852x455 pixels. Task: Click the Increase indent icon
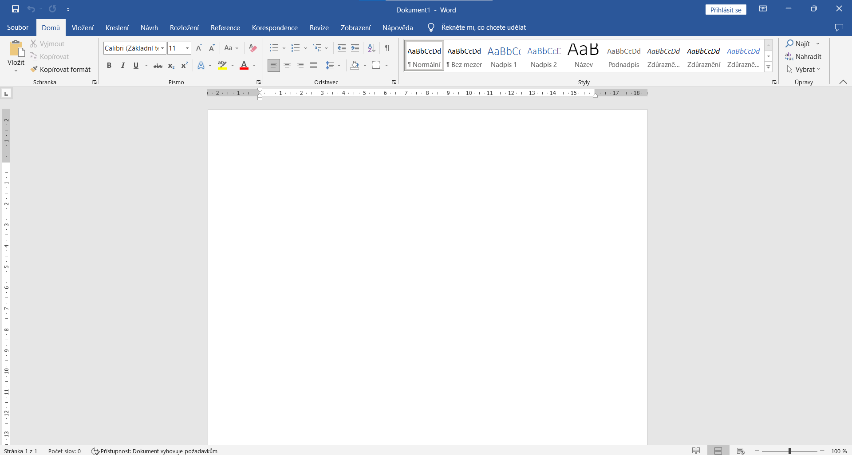click(x=355, y=48)
